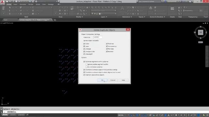Click Cancel in Delete Duplicate Objects dialog

[x=113, y=80]
